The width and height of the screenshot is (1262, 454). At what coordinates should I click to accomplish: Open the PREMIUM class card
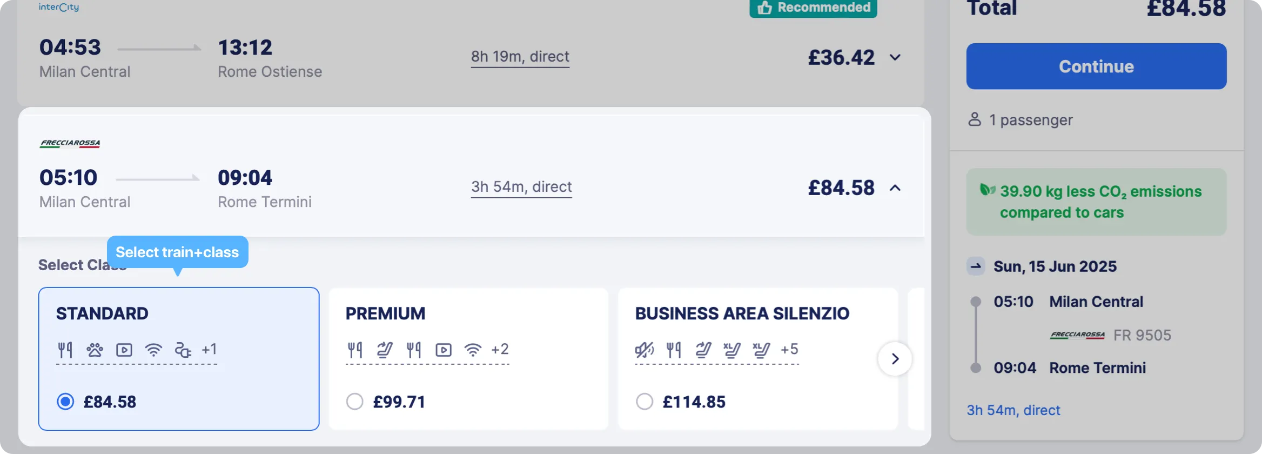pos(468,359)
